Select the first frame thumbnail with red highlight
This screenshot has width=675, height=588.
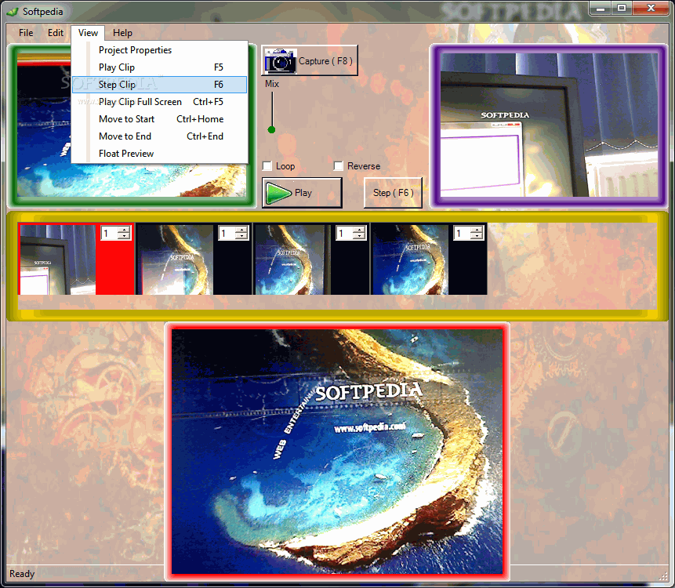coord(58,260)
